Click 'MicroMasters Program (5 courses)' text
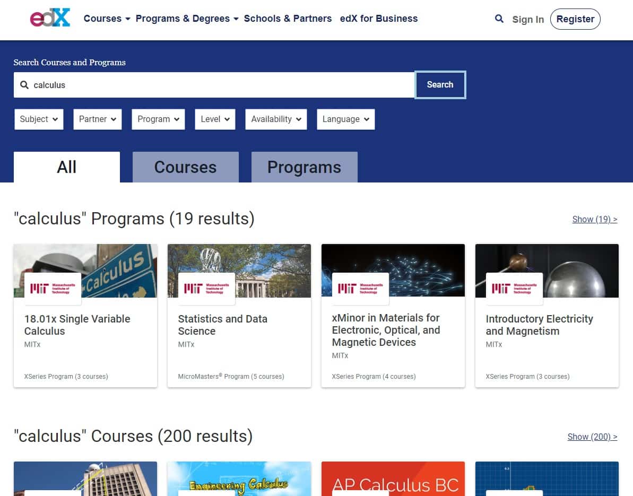The width and height of the screenshot is (633, 496). [231, 376]
